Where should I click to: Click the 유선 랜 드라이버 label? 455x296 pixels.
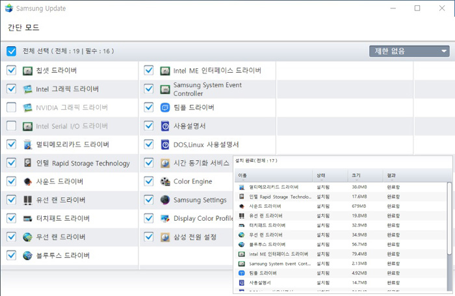[x=60, y=200]
